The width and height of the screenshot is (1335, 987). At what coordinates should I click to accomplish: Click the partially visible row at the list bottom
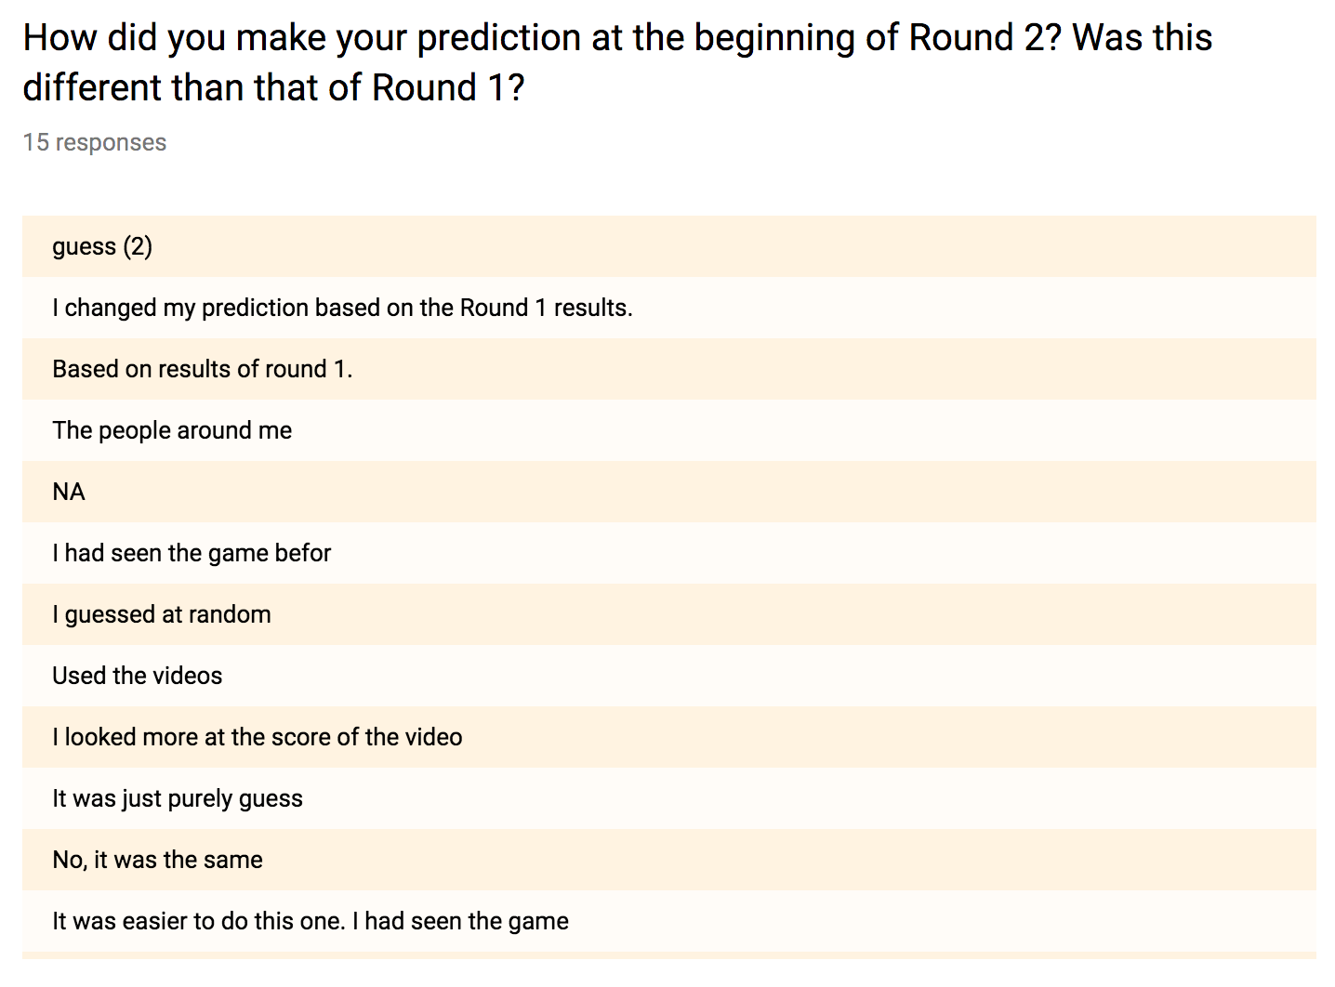coord(669,955)
